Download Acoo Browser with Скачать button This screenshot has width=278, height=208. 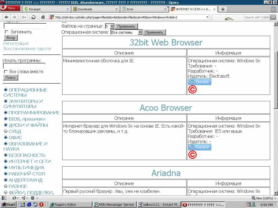coord(200,147)
